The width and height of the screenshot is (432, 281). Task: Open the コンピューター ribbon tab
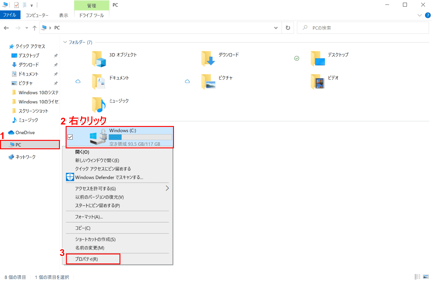37,15
